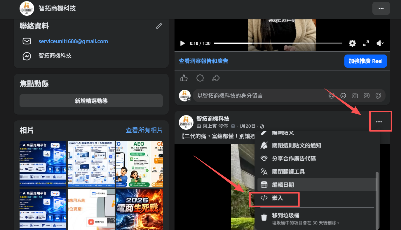The width and height of the screenshot is (401, 230).
Task: Click the comment bubble icon
Action: 200,78
